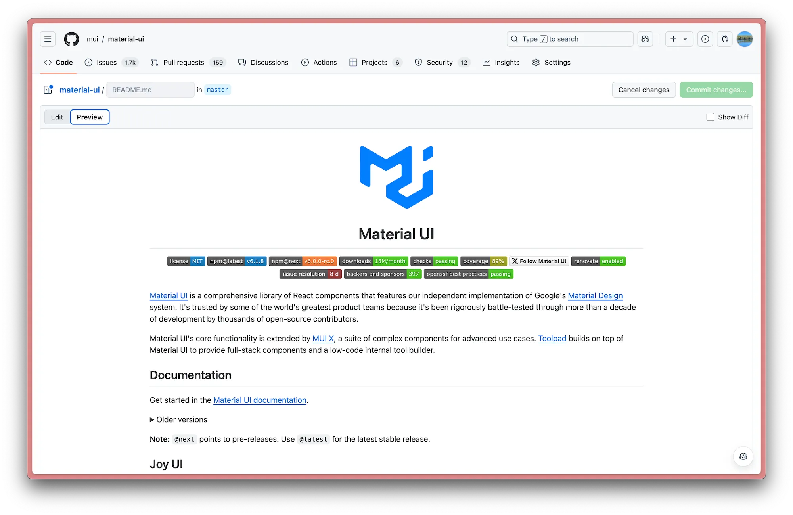Image resolution: width=793 pixels, height=515 pixels.
Task: Click material-ui repo name in header
Action: pyautogui.click(x=126, y=39)
